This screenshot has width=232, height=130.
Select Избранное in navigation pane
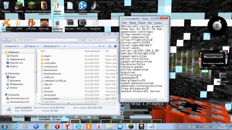(13, 52)
